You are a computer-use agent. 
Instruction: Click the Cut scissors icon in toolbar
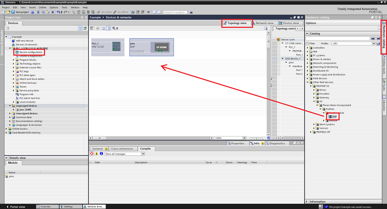click(38, 12)
